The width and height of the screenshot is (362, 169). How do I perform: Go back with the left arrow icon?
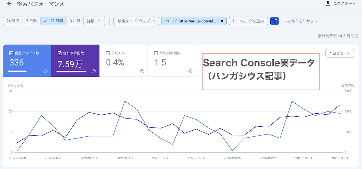click(x=9, y=4)
